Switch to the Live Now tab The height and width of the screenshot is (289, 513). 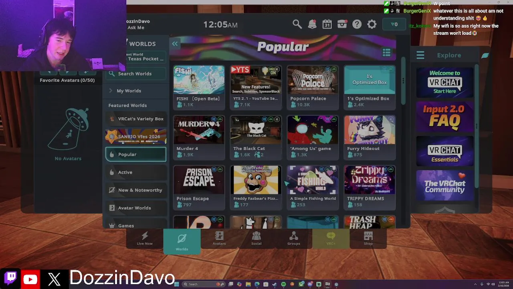tap(145, 238)
